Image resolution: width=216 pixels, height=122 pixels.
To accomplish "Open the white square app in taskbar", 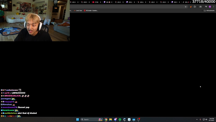I will (x=129, y=119).
